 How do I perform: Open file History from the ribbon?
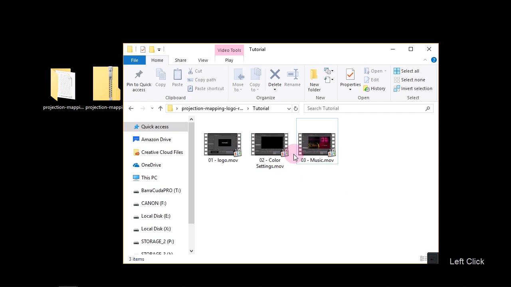click(x=374, y=88)
